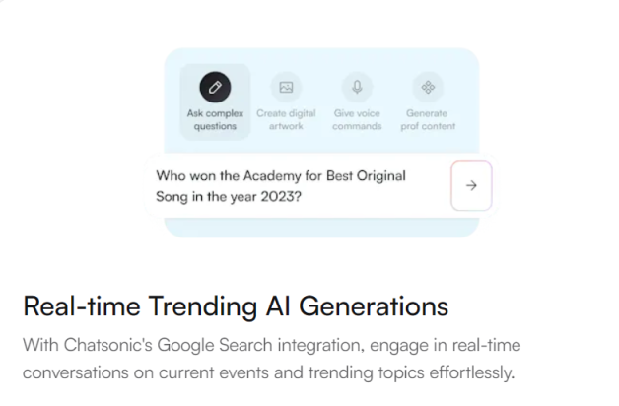Select the "Give voice commands" label

(x=357, y=119)
